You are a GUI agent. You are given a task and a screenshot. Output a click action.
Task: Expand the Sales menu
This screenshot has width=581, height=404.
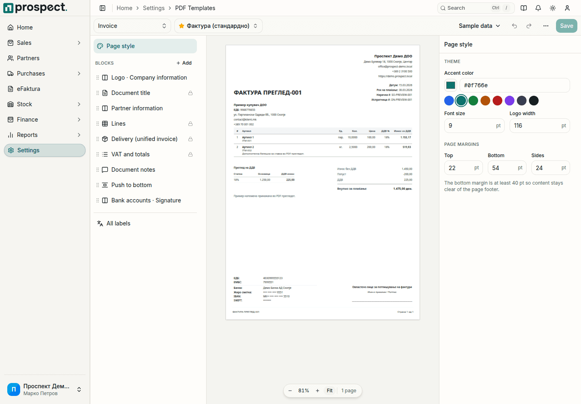point(45,43)
